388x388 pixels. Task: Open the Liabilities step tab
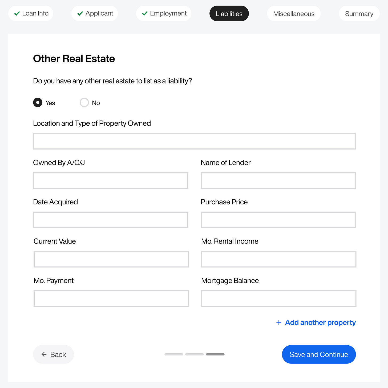point(229,14)
